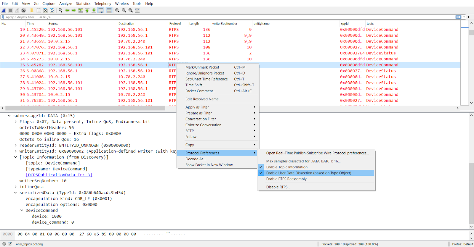Click the display filter bookmark icon

3,17
